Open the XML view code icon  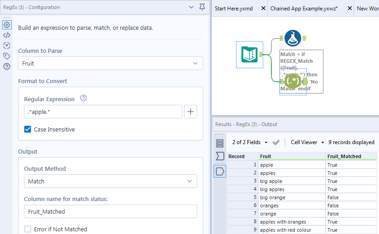pyautogui.click(x=7, y=35)
